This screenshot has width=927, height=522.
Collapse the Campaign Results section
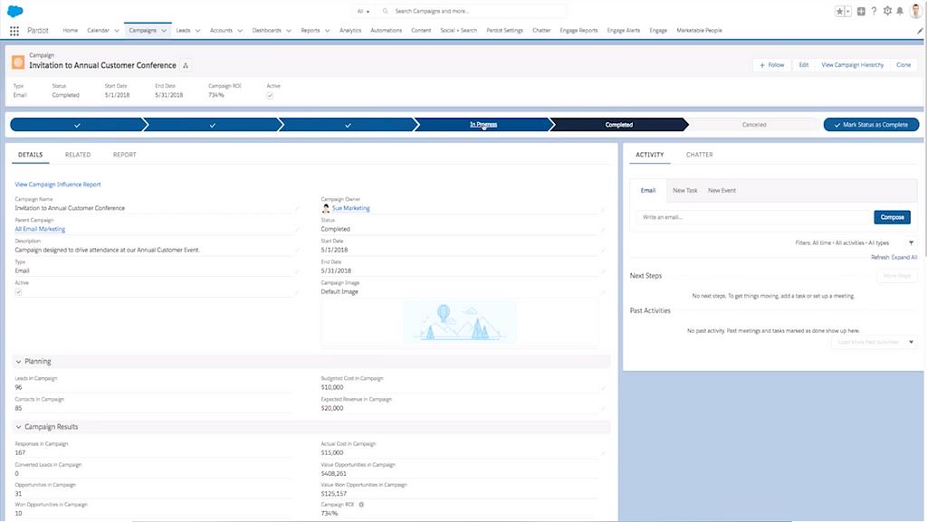click(x=19, y=427)
